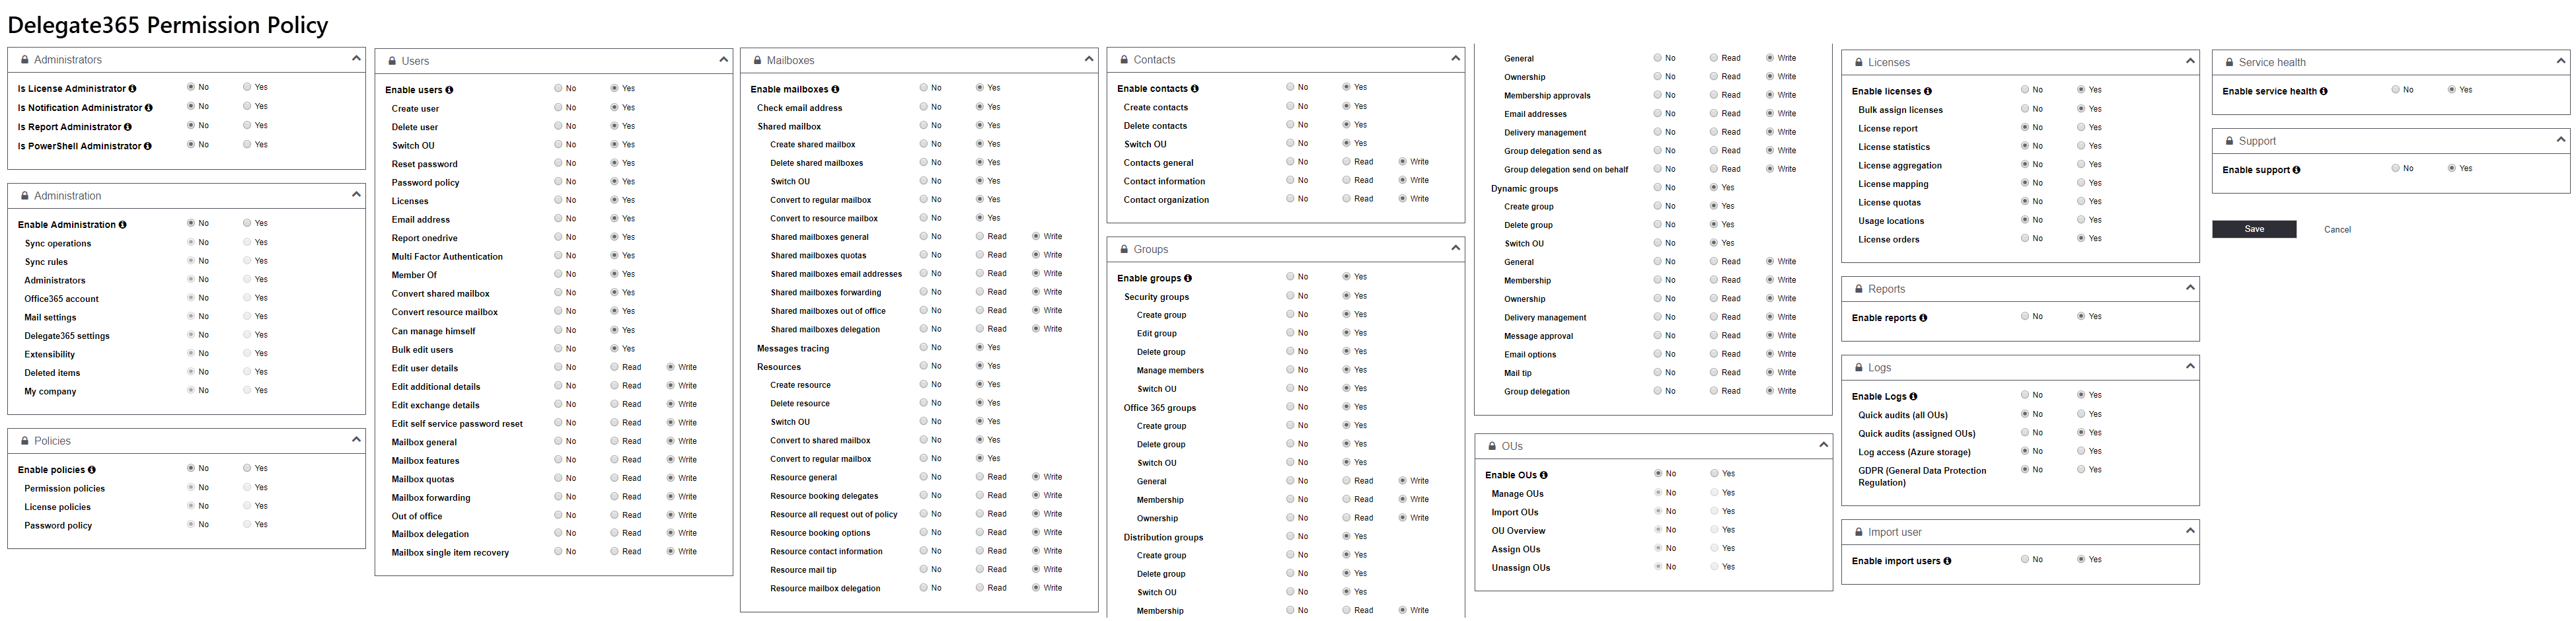This screenshot has width=2576, height=621.
Task: Click the info icon beside Enable groups
Action: click(1188, 278)
